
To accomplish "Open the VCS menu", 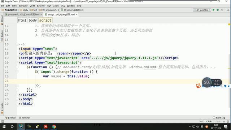I will point(62,6).
